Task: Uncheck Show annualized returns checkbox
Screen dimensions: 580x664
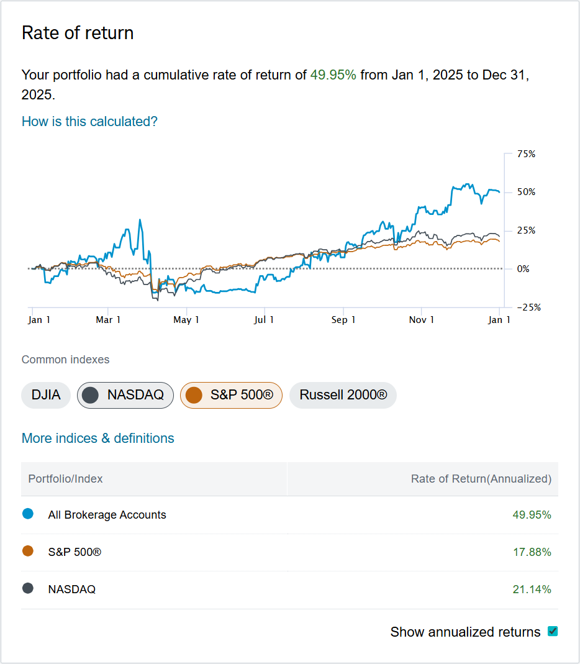Action: 553,632
